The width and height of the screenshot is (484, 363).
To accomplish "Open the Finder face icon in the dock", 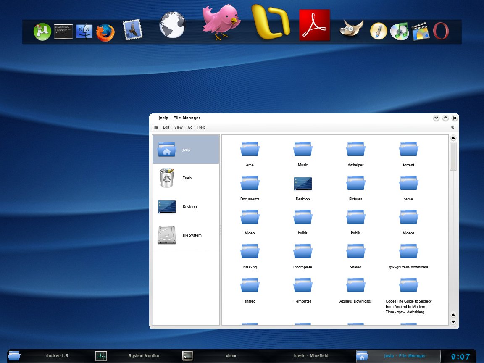I will (x=84, y=31).
